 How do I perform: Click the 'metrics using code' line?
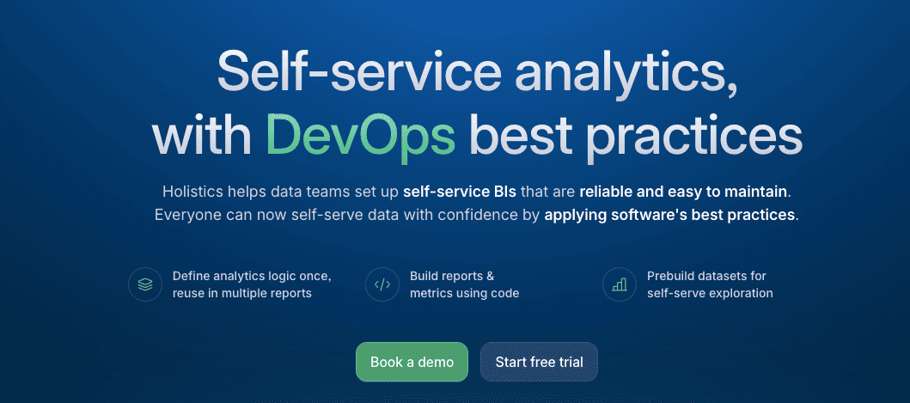point(464,293)
